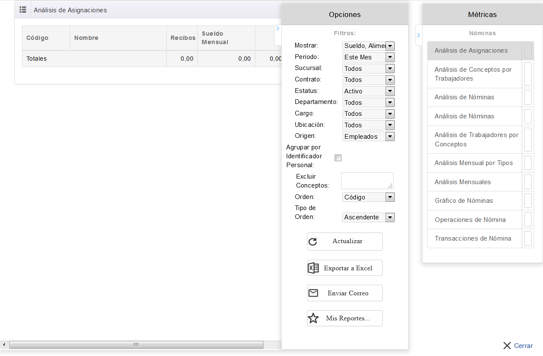Click the Excel icon on export button

[x=313, y=268]
